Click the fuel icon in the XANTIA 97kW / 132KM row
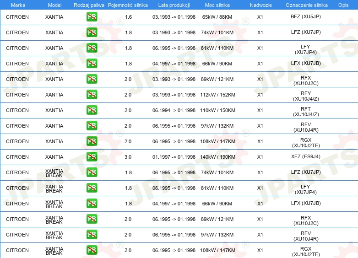The height and width of the screenshot is (258, 358). click(x=92, y=126)
